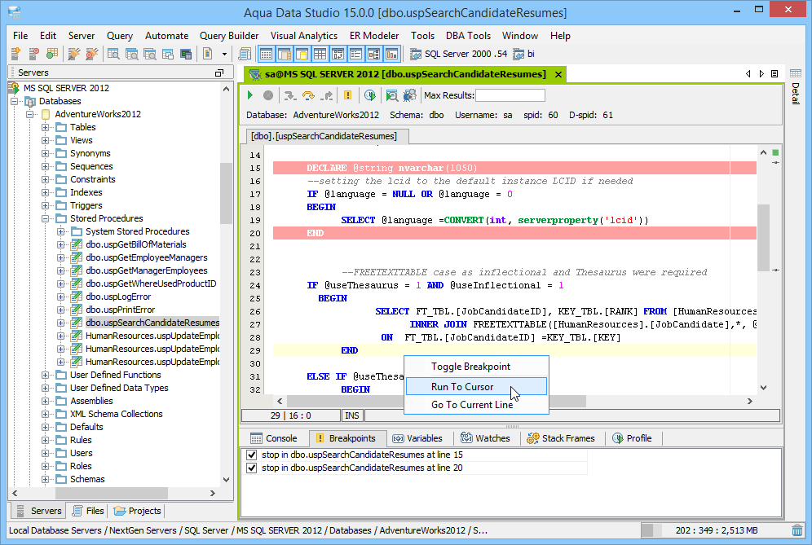
Task: Expand the Views folder
Action: click(46, 140)
